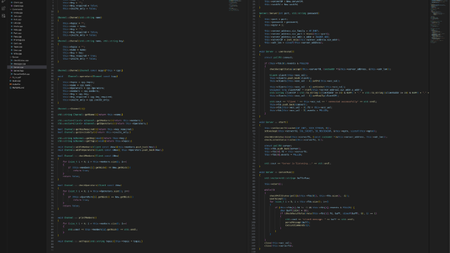Click the 'void Server :: userAccept()' line
The image size is (450, 253).
277,52
